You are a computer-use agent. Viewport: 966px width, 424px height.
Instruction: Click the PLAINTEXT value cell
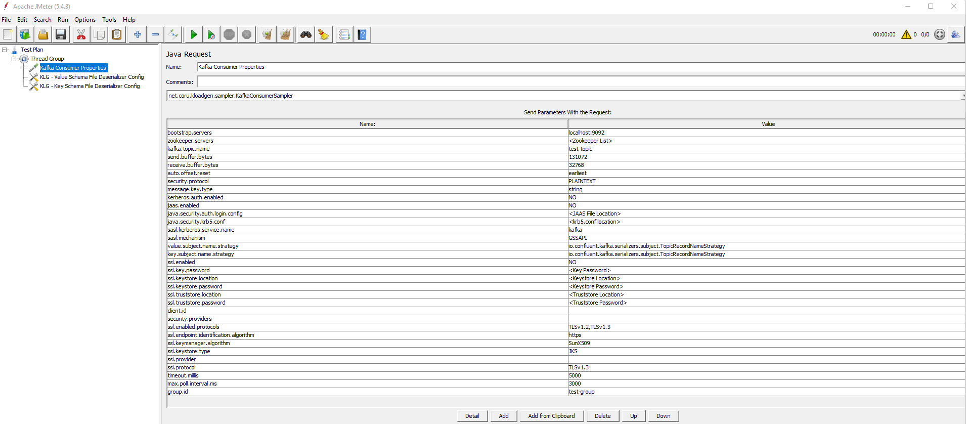pos(767,181)
